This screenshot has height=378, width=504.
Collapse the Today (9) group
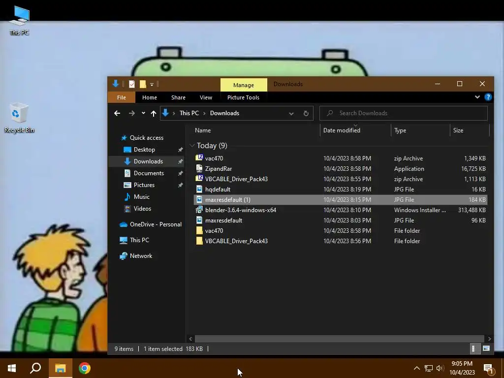(x=192, y=146)
